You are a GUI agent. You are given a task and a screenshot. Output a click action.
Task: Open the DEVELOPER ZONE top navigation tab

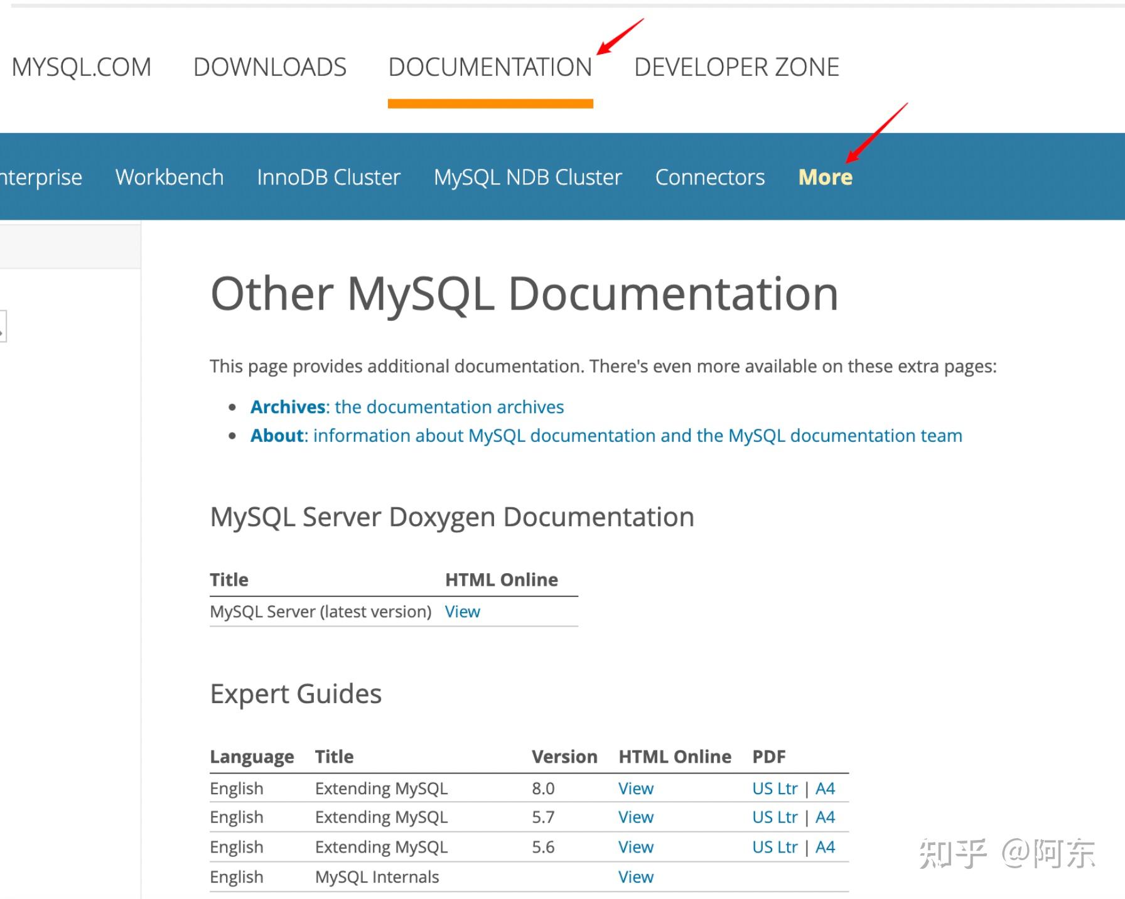tap(736, 67)
